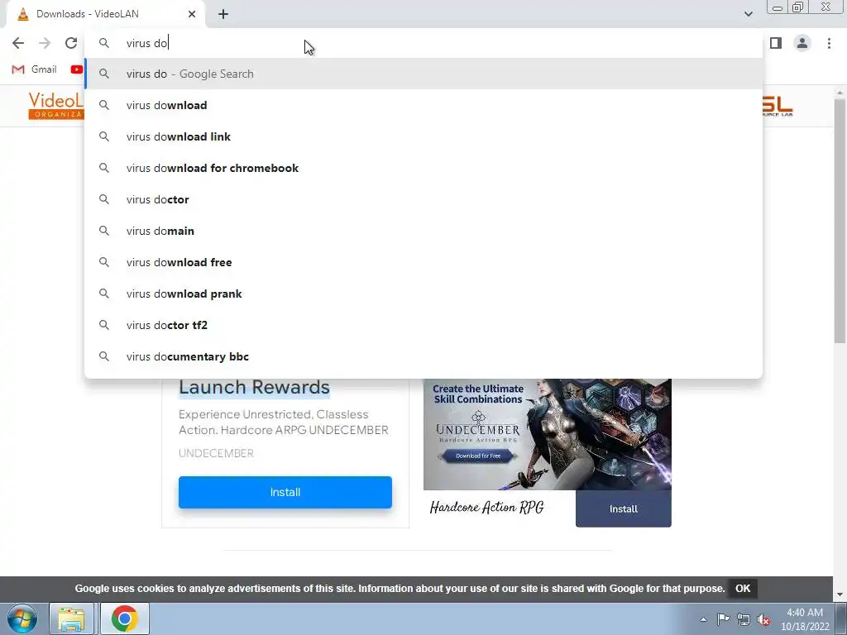Choose the 'virus doctor tf2' suggestion
Image resolution: width=847 pixels, height=635 pixels.
click(423, 325)
